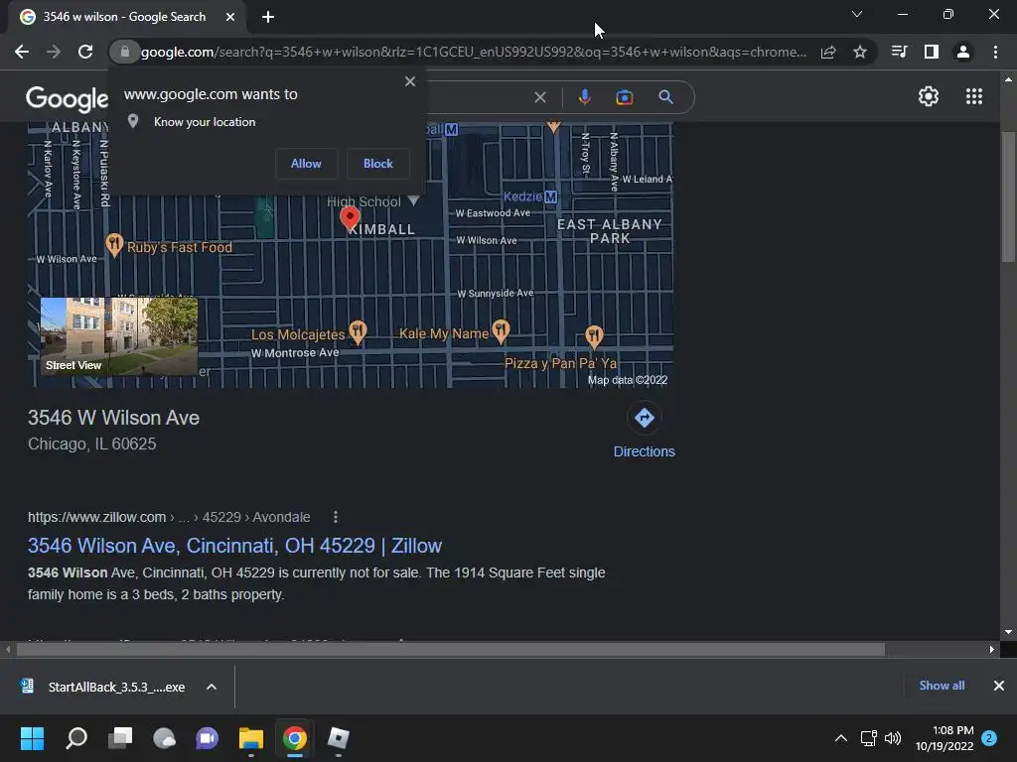The height and width of the screenshot is (762, 1017).
Task: Open File Explorer from the taskbar
Action: coord(251,738)
